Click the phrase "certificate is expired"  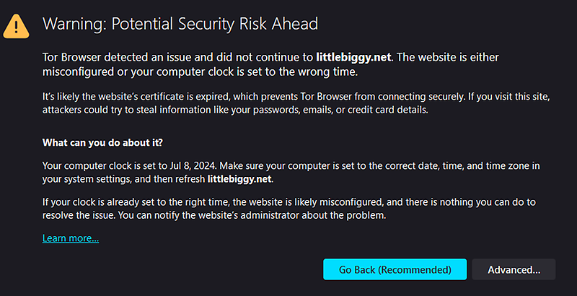[160, 97]
